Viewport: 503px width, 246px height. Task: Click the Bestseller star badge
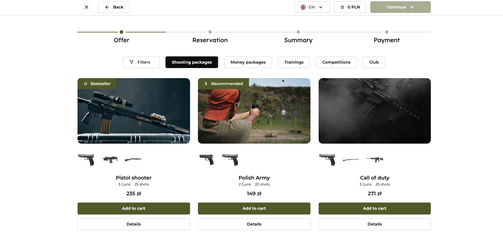[97, 84]
